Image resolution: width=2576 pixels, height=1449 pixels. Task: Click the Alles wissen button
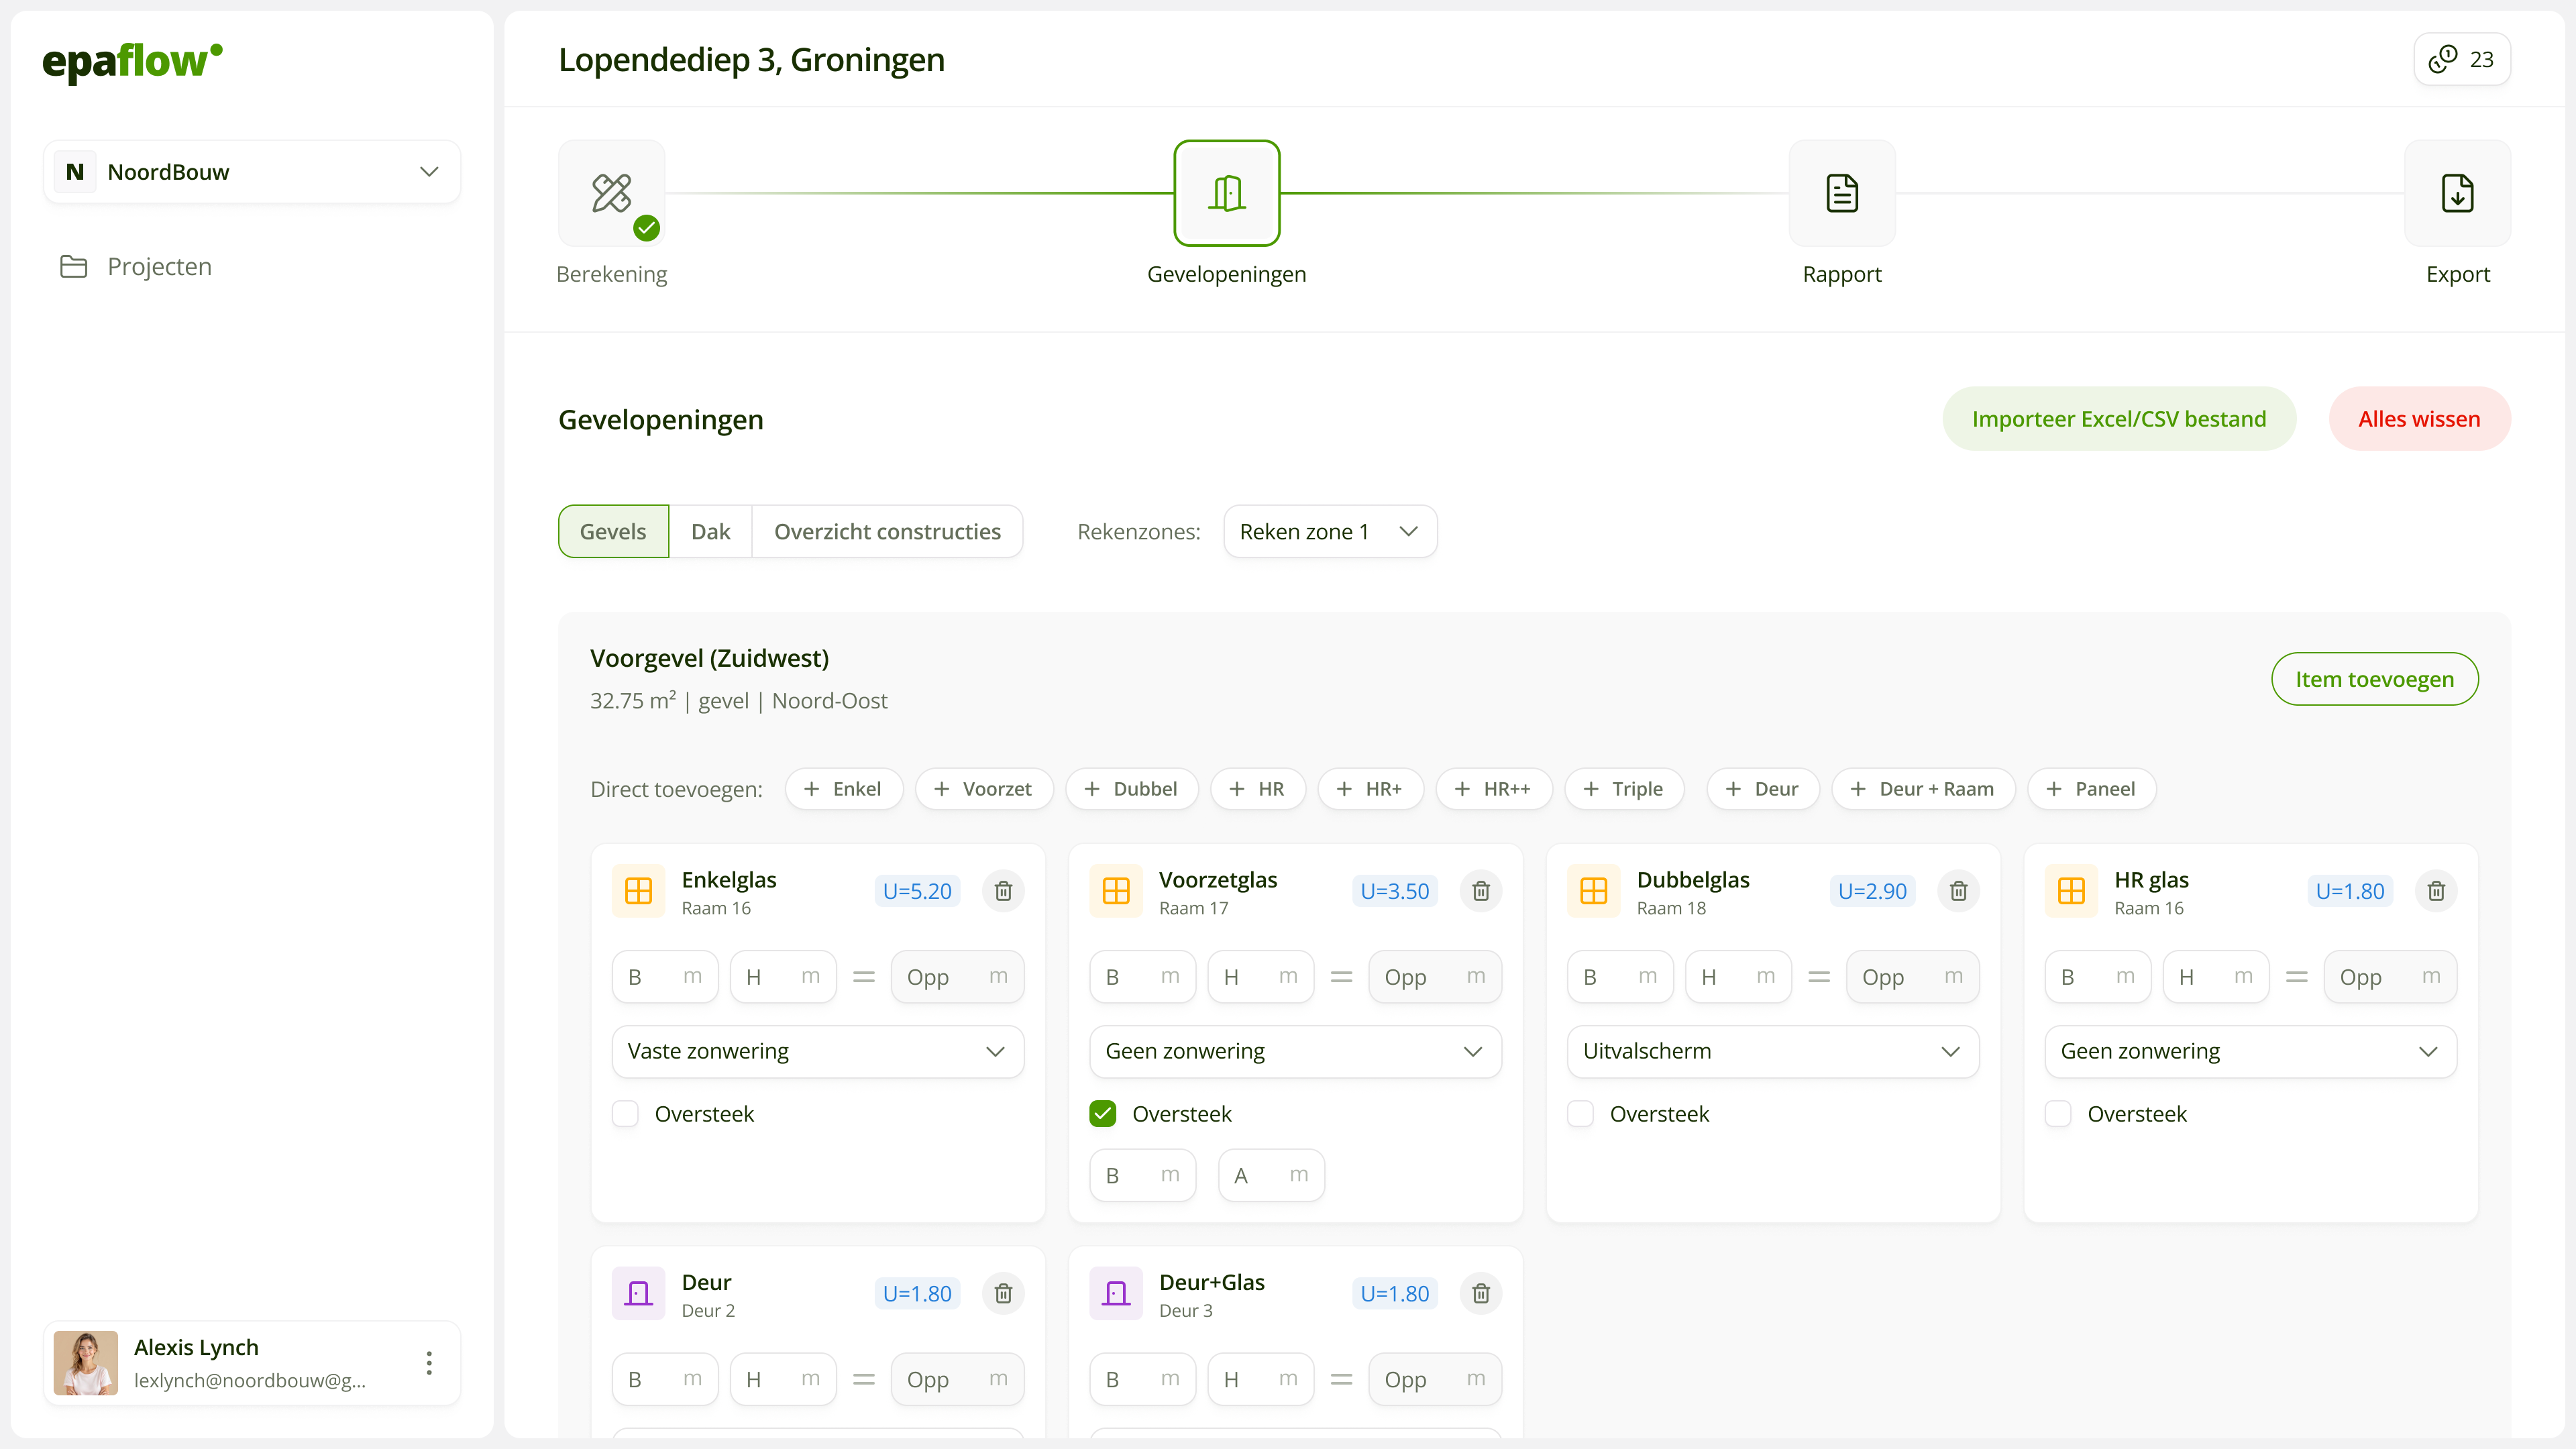pos(2419,418)
